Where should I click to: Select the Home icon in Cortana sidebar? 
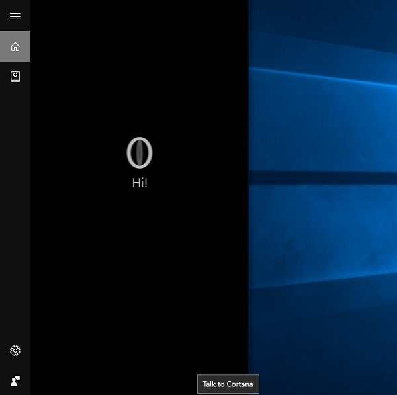pyautogui.click(x=15, y=46)
